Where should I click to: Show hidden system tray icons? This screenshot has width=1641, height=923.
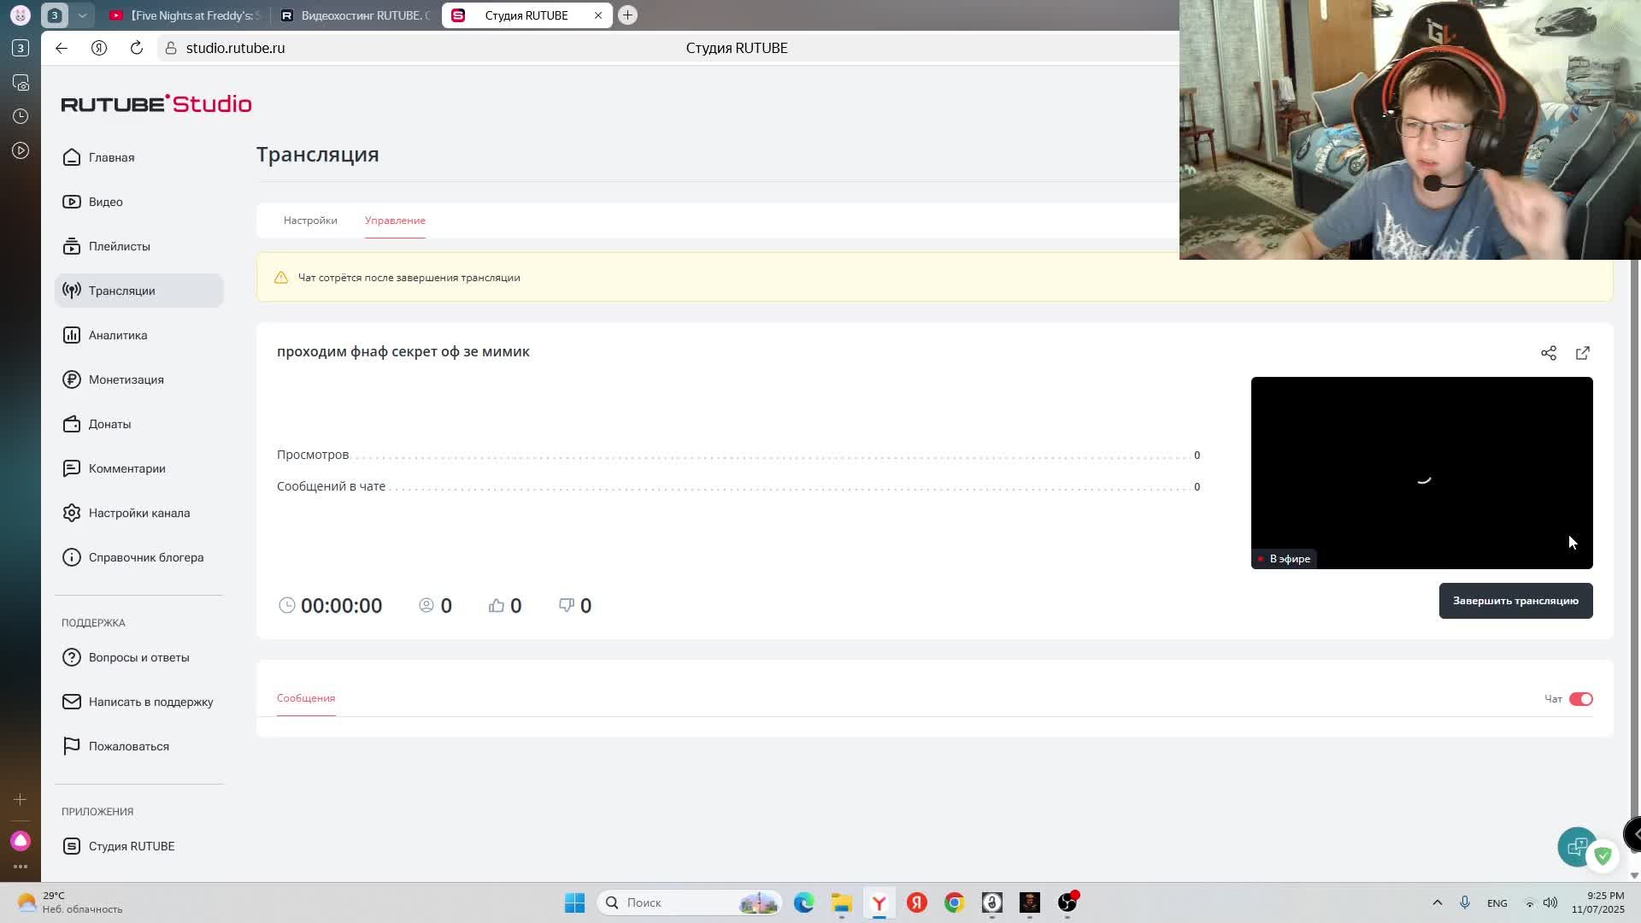1437,902
